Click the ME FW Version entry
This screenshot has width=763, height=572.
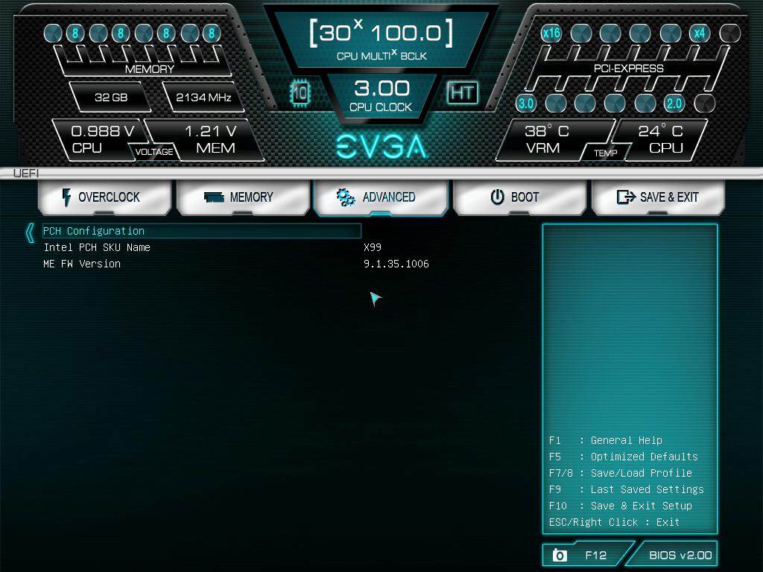click(x=82, y=264)
